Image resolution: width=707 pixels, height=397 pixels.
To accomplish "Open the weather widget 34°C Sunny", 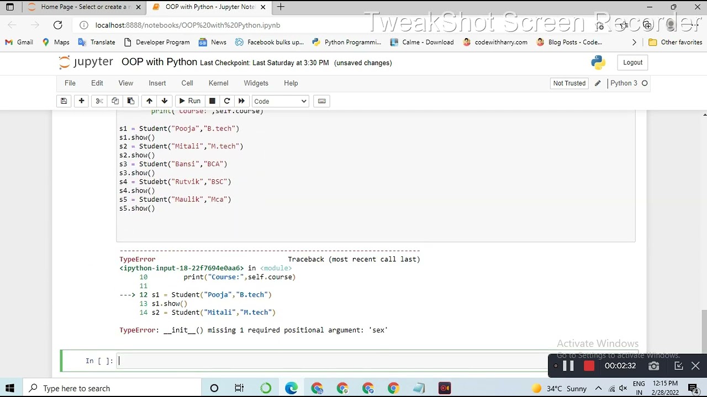I will [x=559, y=388].
